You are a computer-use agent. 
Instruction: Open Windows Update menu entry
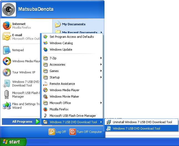tap(72, 50)
